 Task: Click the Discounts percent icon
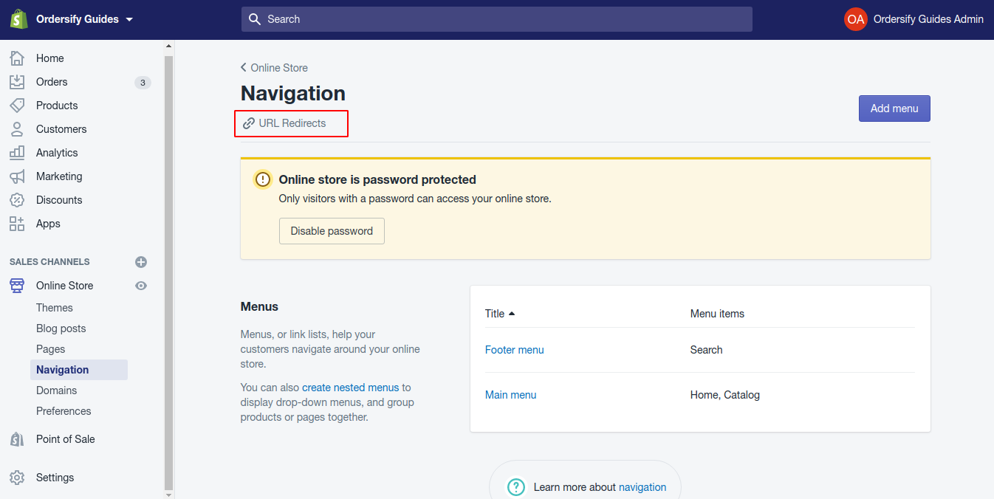(17, 200)
